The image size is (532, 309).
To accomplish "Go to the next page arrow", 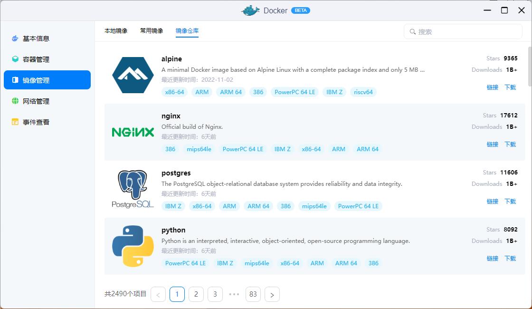I will pos(272,295).
